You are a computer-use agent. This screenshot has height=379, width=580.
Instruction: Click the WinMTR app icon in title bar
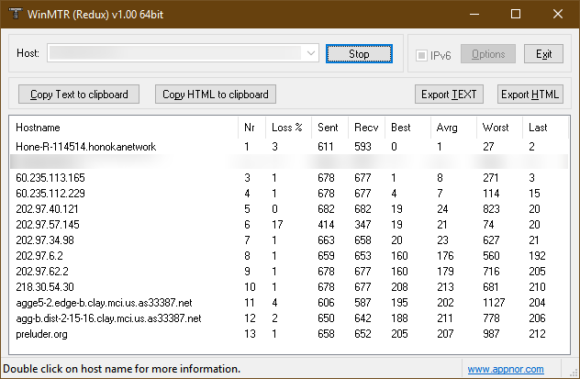(x=16, y=15)
